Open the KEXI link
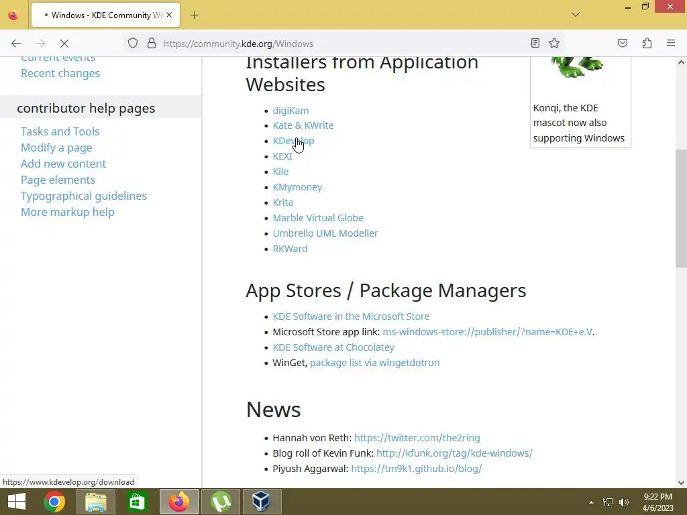Screen dimensions: 687x515 [282, 156]
